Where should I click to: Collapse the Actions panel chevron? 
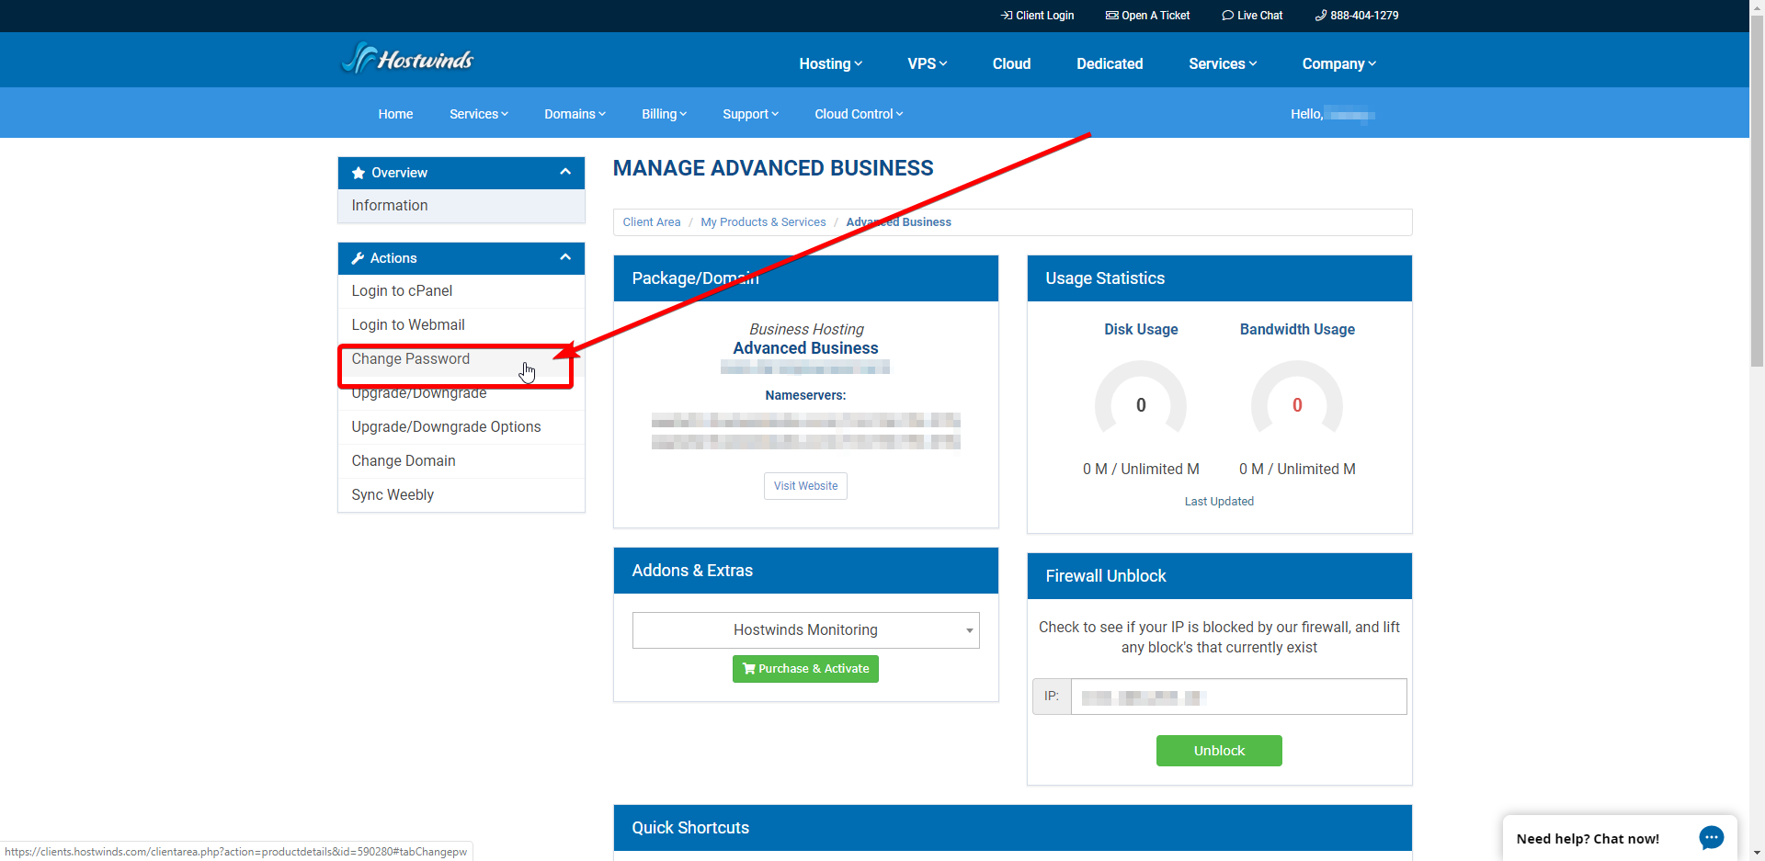point(565,257)
